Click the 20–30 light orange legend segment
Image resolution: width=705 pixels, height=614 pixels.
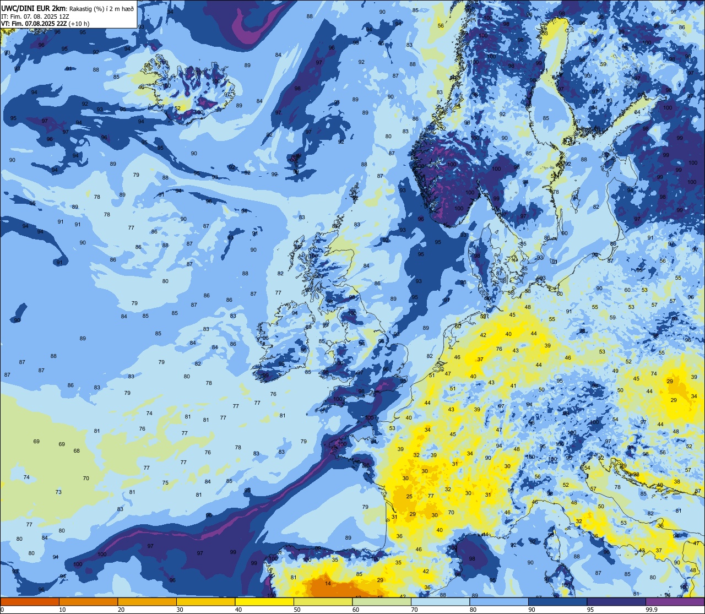click(x=147, y=601)
